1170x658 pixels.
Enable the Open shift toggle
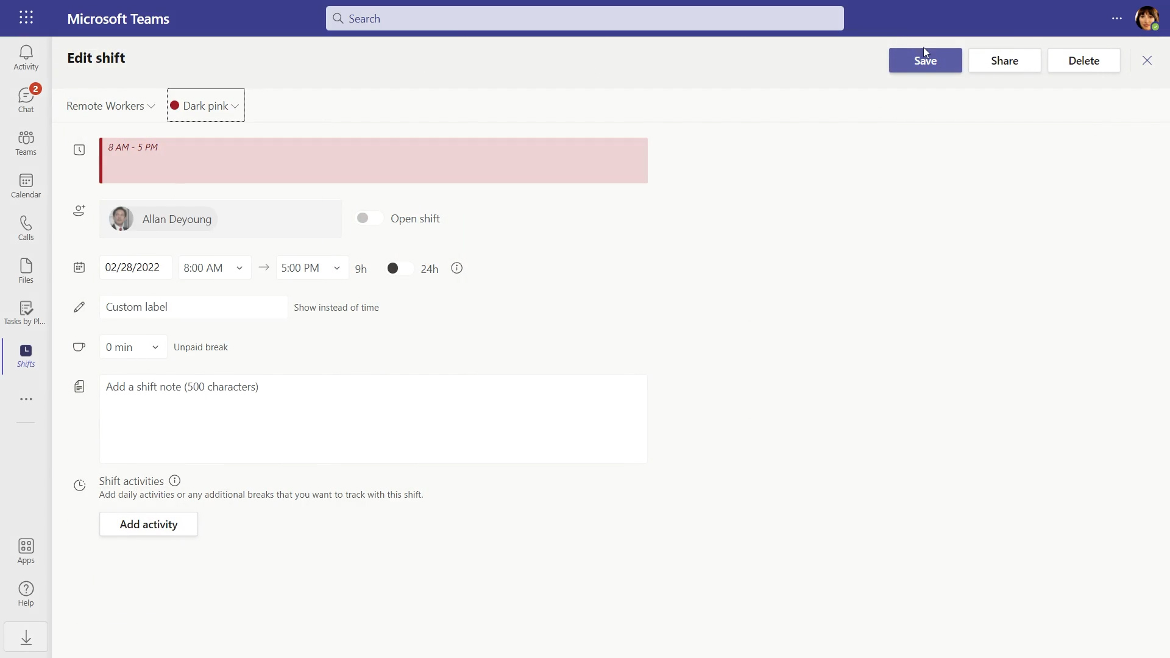tap(369, 218)
